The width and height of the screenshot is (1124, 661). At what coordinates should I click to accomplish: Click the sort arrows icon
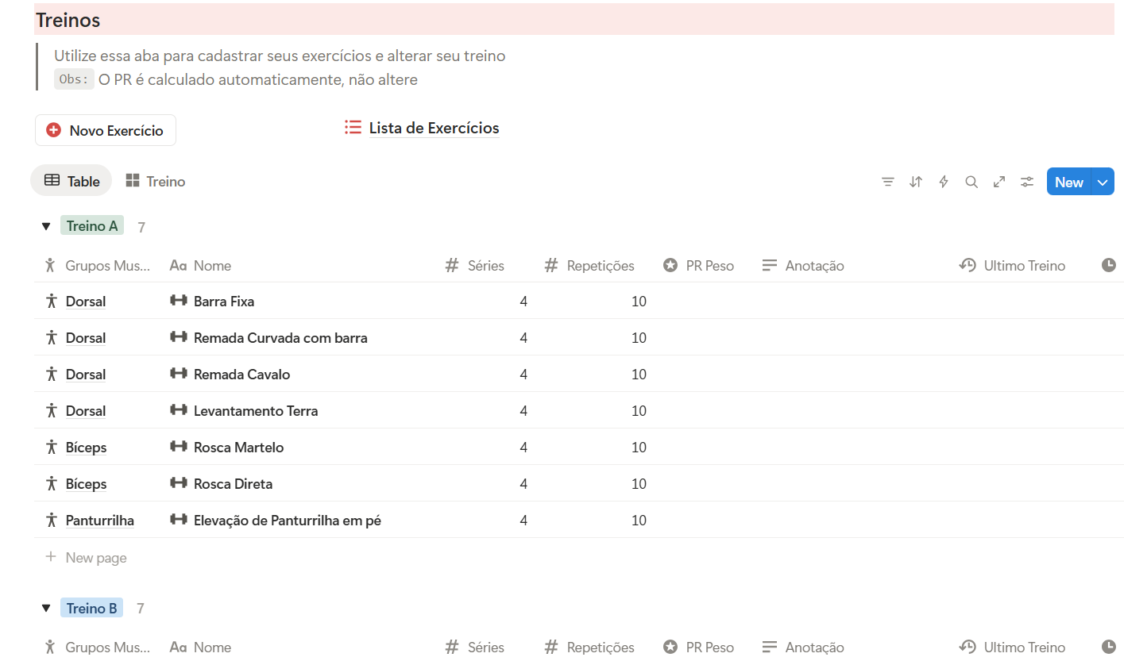[x=916, y=182]
